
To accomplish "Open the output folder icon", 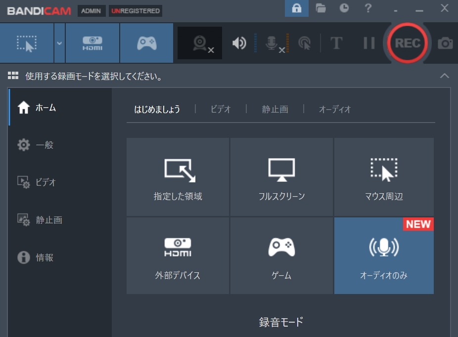I will click(x=321, y=8).
